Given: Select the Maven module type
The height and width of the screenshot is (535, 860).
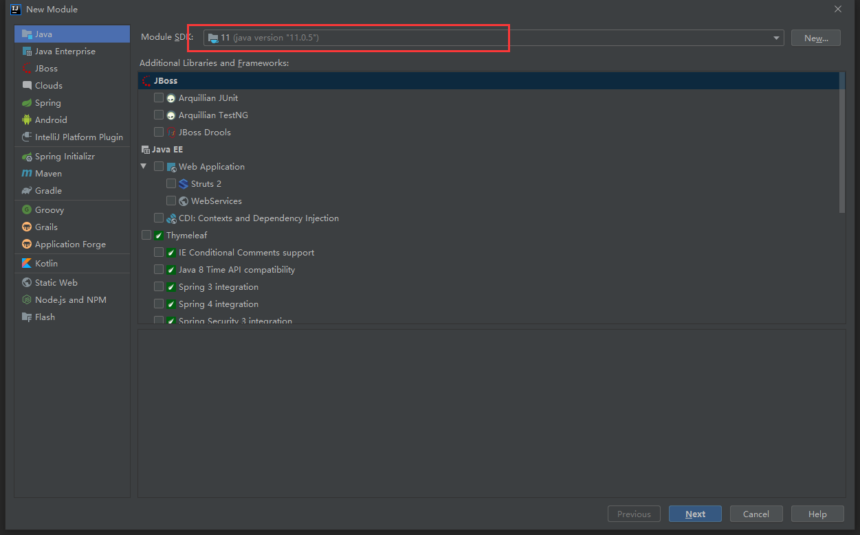Looking at the screenshot, I should pyautogui.click(x=72, y=174).
